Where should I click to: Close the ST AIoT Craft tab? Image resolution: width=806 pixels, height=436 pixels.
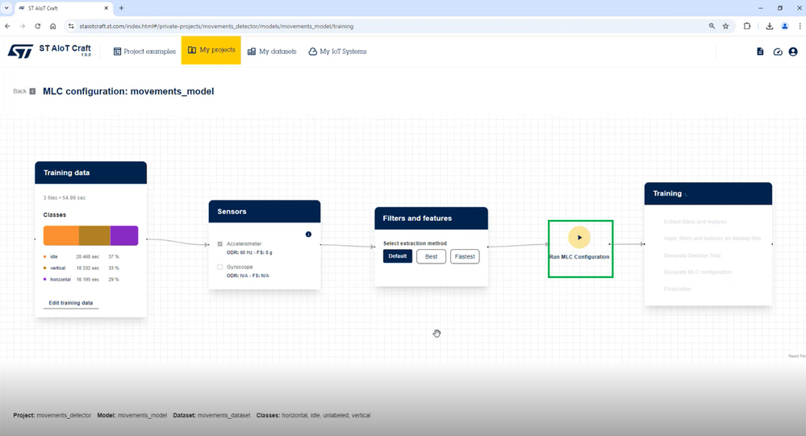click(106, 8)
